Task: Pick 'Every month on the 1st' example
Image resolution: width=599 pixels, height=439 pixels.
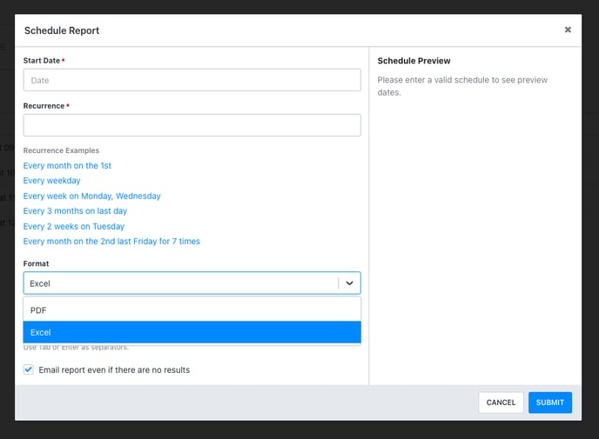Action: click(x=67, y=165)
